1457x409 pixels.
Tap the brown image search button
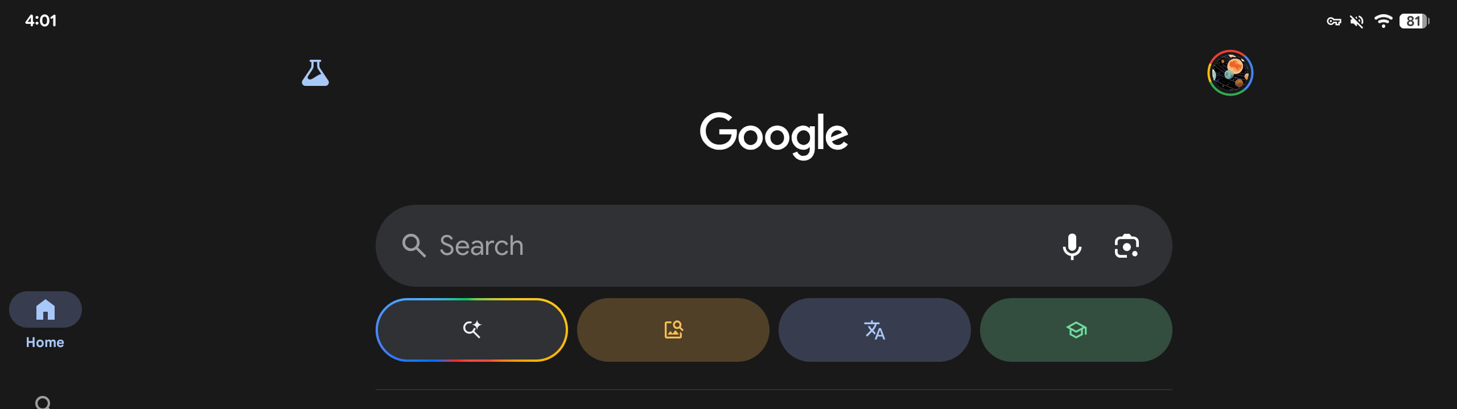coord(673,330)
